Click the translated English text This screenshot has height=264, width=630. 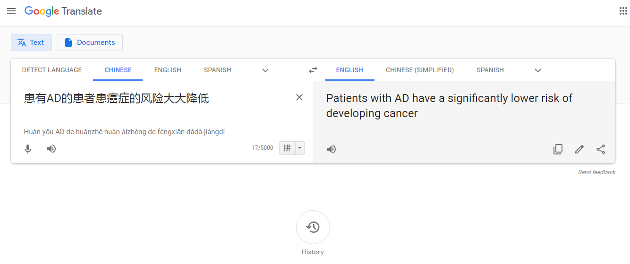[449, 106]
